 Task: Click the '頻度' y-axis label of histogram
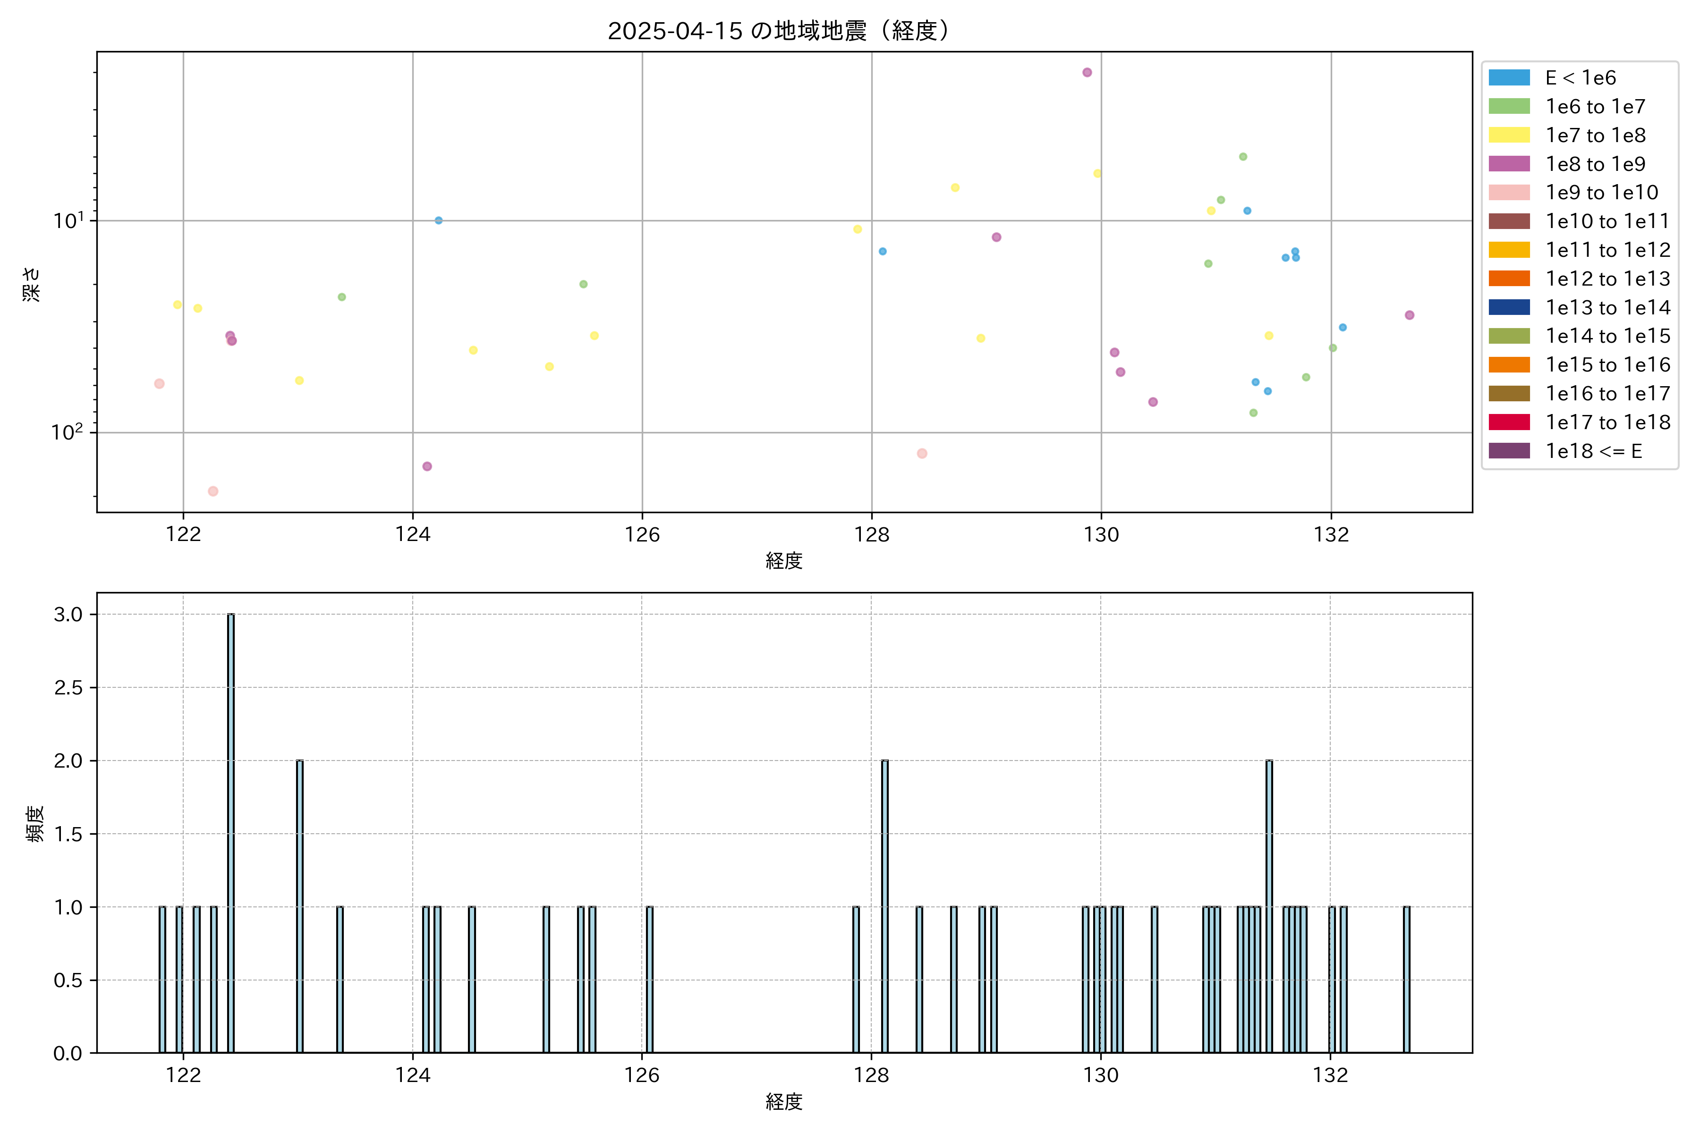pos(34,823)
